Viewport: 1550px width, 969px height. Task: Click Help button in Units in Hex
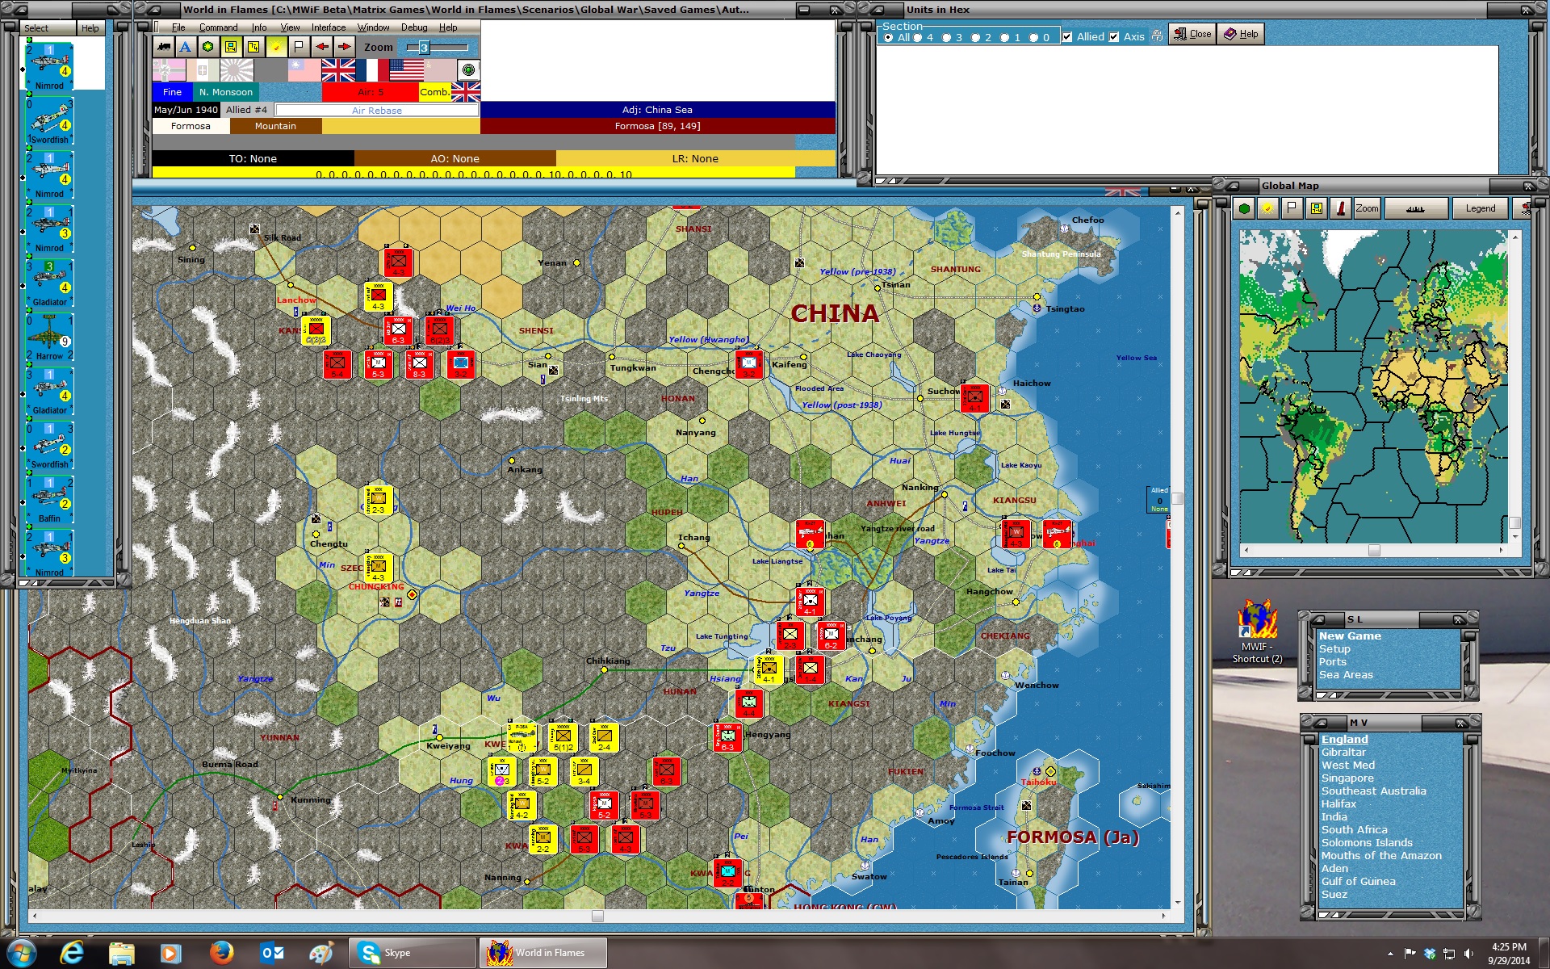tap(1241, 34)
